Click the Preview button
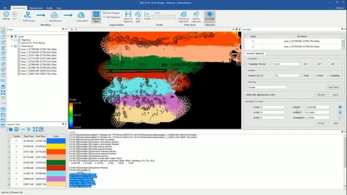Viewport: 347px width, 195px height. 321,123
